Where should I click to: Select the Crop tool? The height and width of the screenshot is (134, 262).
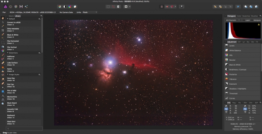tap(3, 30)
